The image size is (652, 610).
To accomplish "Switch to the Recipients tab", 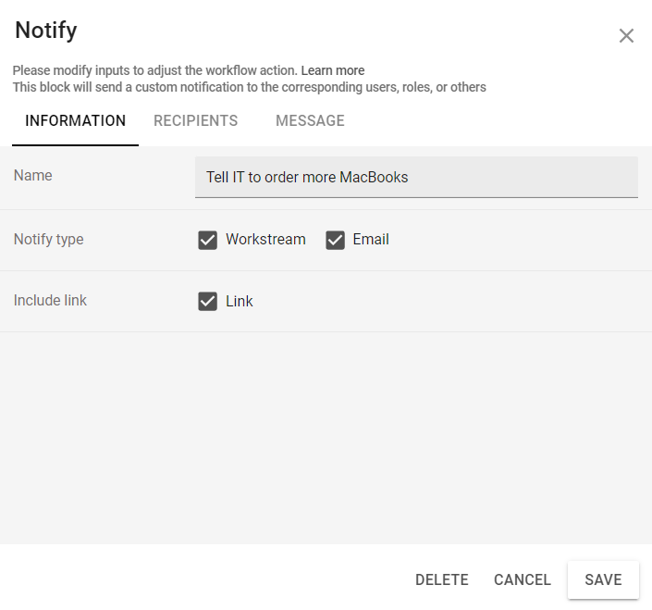I will [196, 121].
